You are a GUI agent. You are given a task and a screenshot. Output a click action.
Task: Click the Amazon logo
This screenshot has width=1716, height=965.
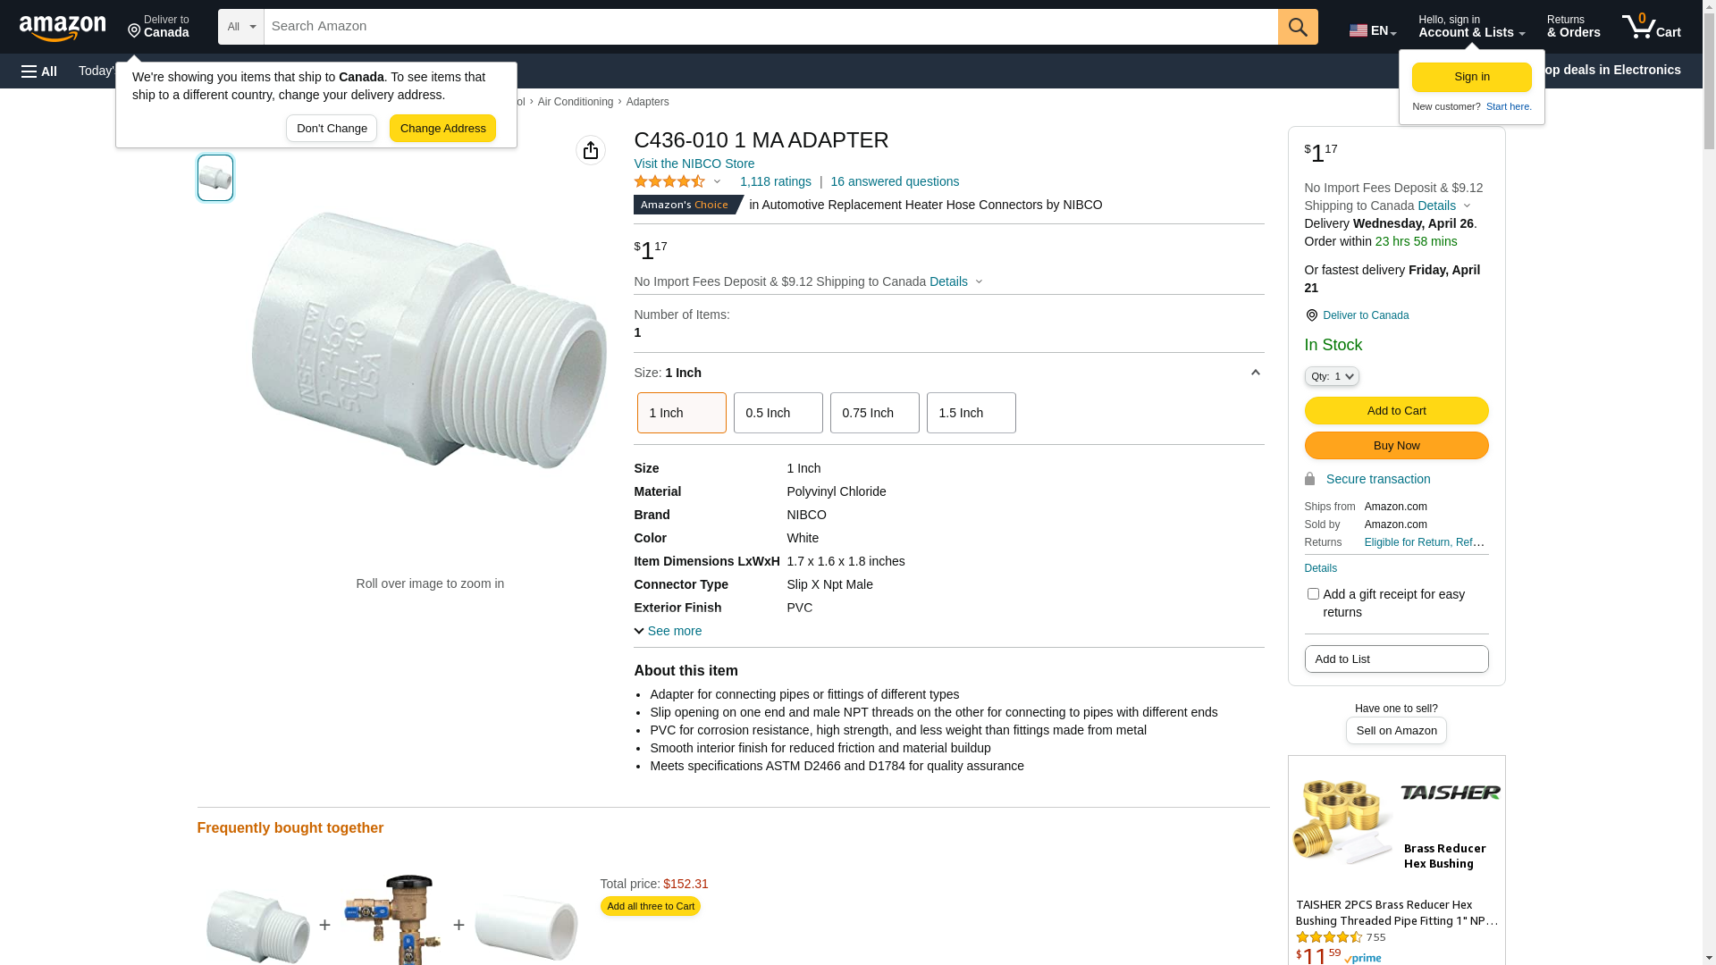pos(63,28)
